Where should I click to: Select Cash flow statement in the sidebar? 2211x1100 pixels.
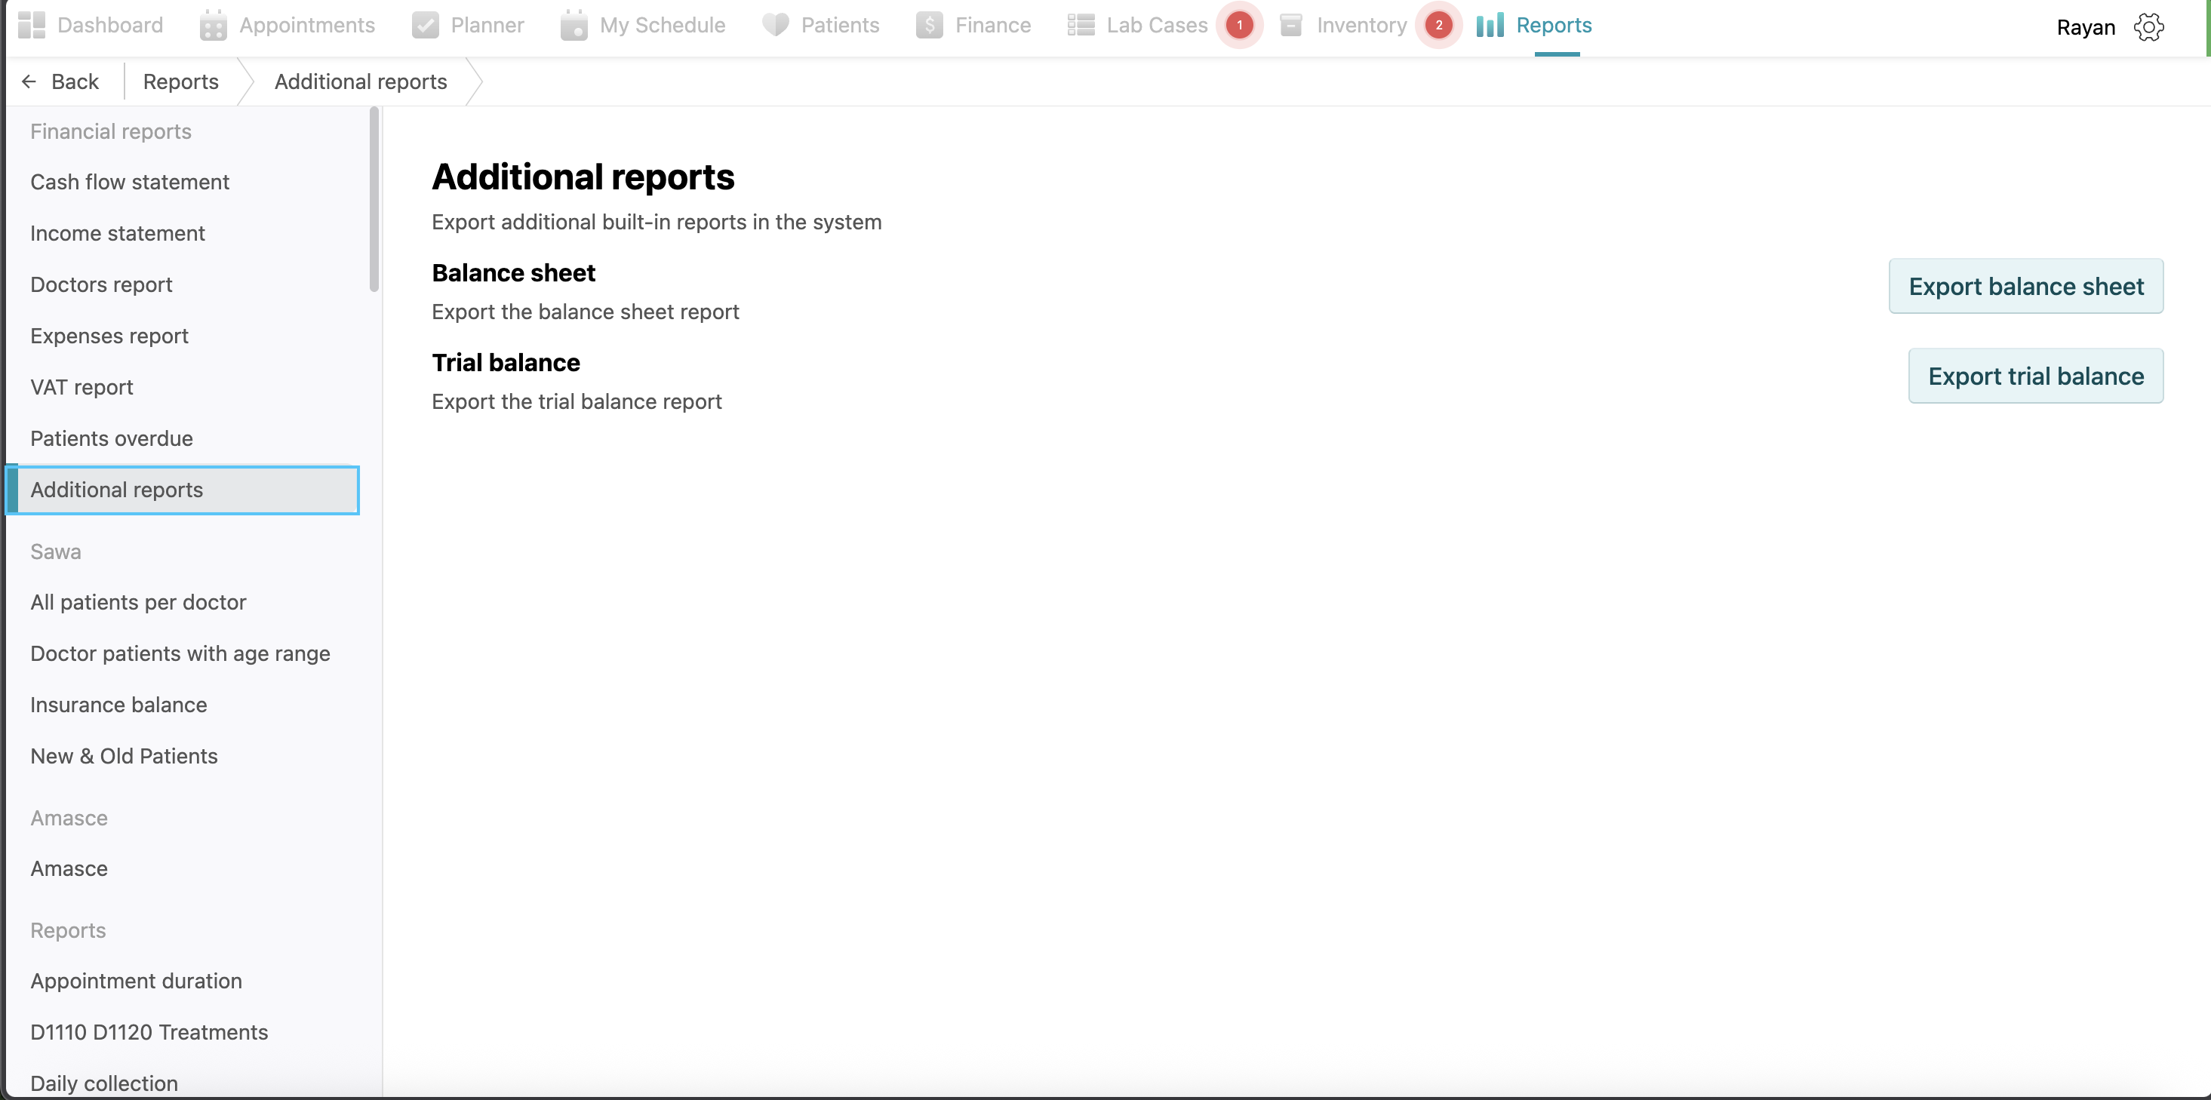130,182
